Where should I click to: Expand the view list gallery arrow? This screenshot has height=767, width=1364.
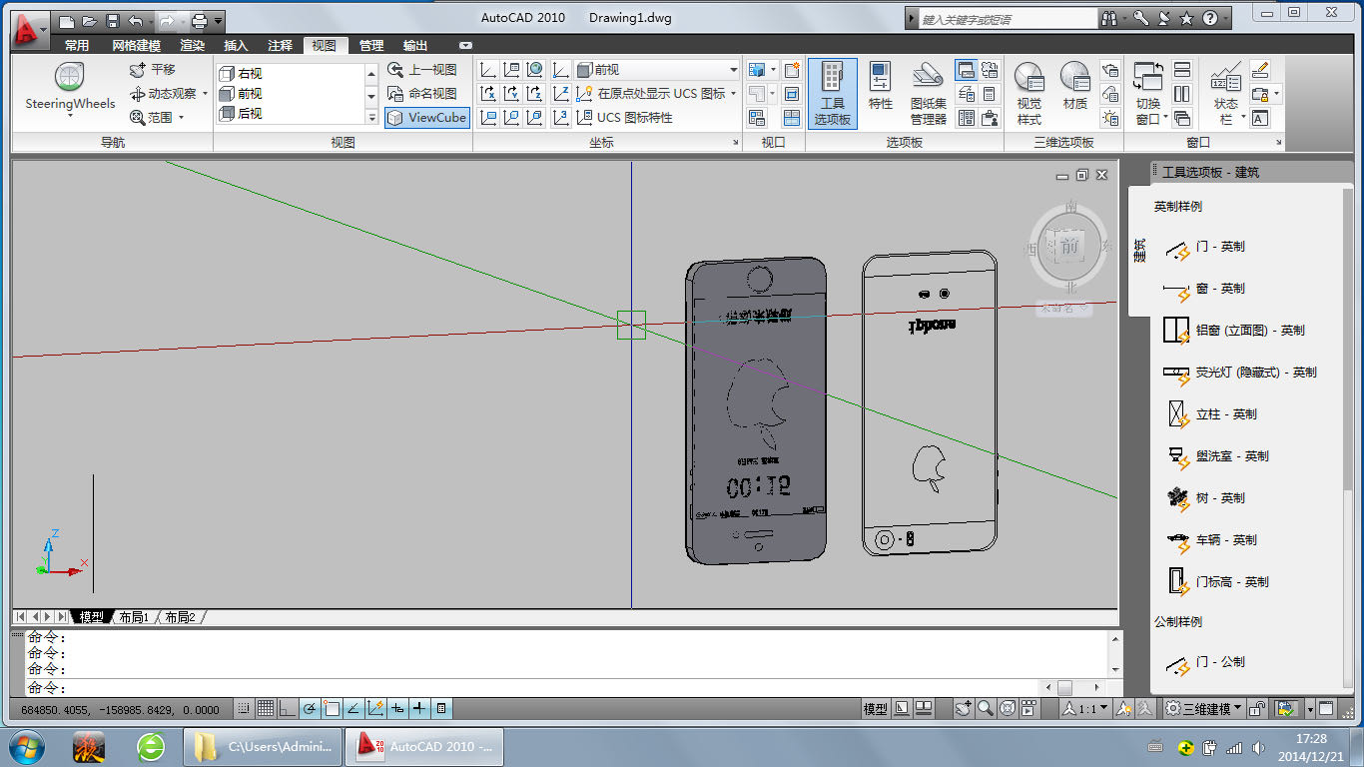(371, 118)
